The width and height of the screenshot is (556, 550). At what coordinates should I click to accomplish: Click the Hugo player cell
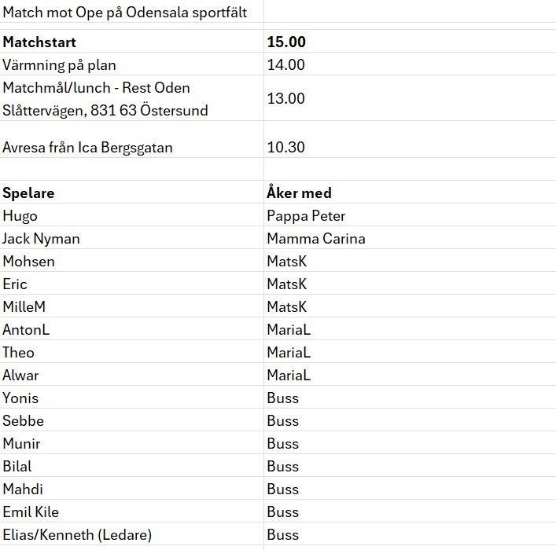[x=131, y=215]
